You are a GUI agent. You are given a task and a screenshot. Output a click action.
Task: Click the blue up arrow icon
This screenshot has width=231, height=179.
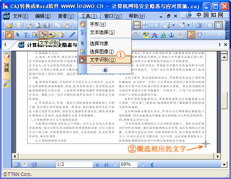[x=152, y=164]
